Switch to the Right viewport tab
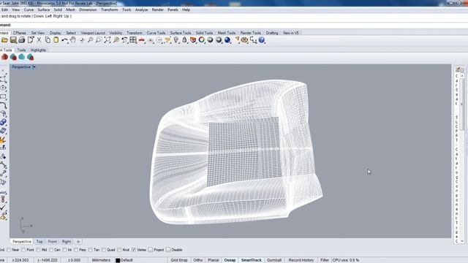 pos(67,242)
